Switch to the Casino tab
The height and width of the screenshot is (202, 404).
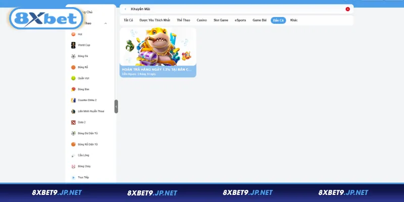point(201,20)
